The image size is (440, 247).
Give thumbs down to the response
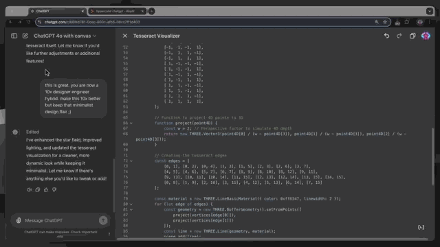54,189
